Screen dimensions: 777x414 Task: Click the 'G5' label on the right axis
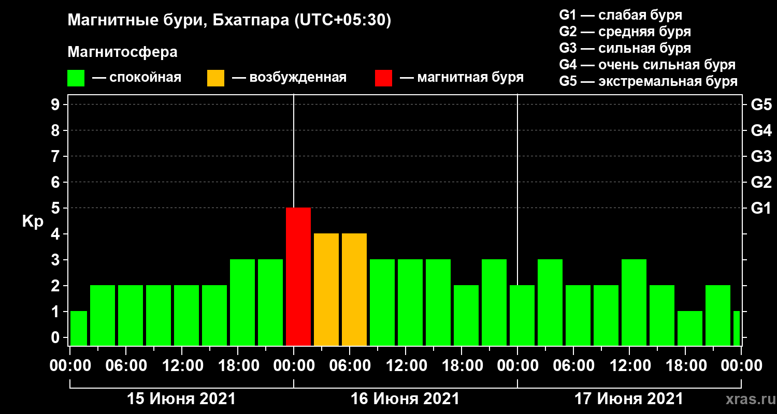pyautogui.click(x=761, y=105)
